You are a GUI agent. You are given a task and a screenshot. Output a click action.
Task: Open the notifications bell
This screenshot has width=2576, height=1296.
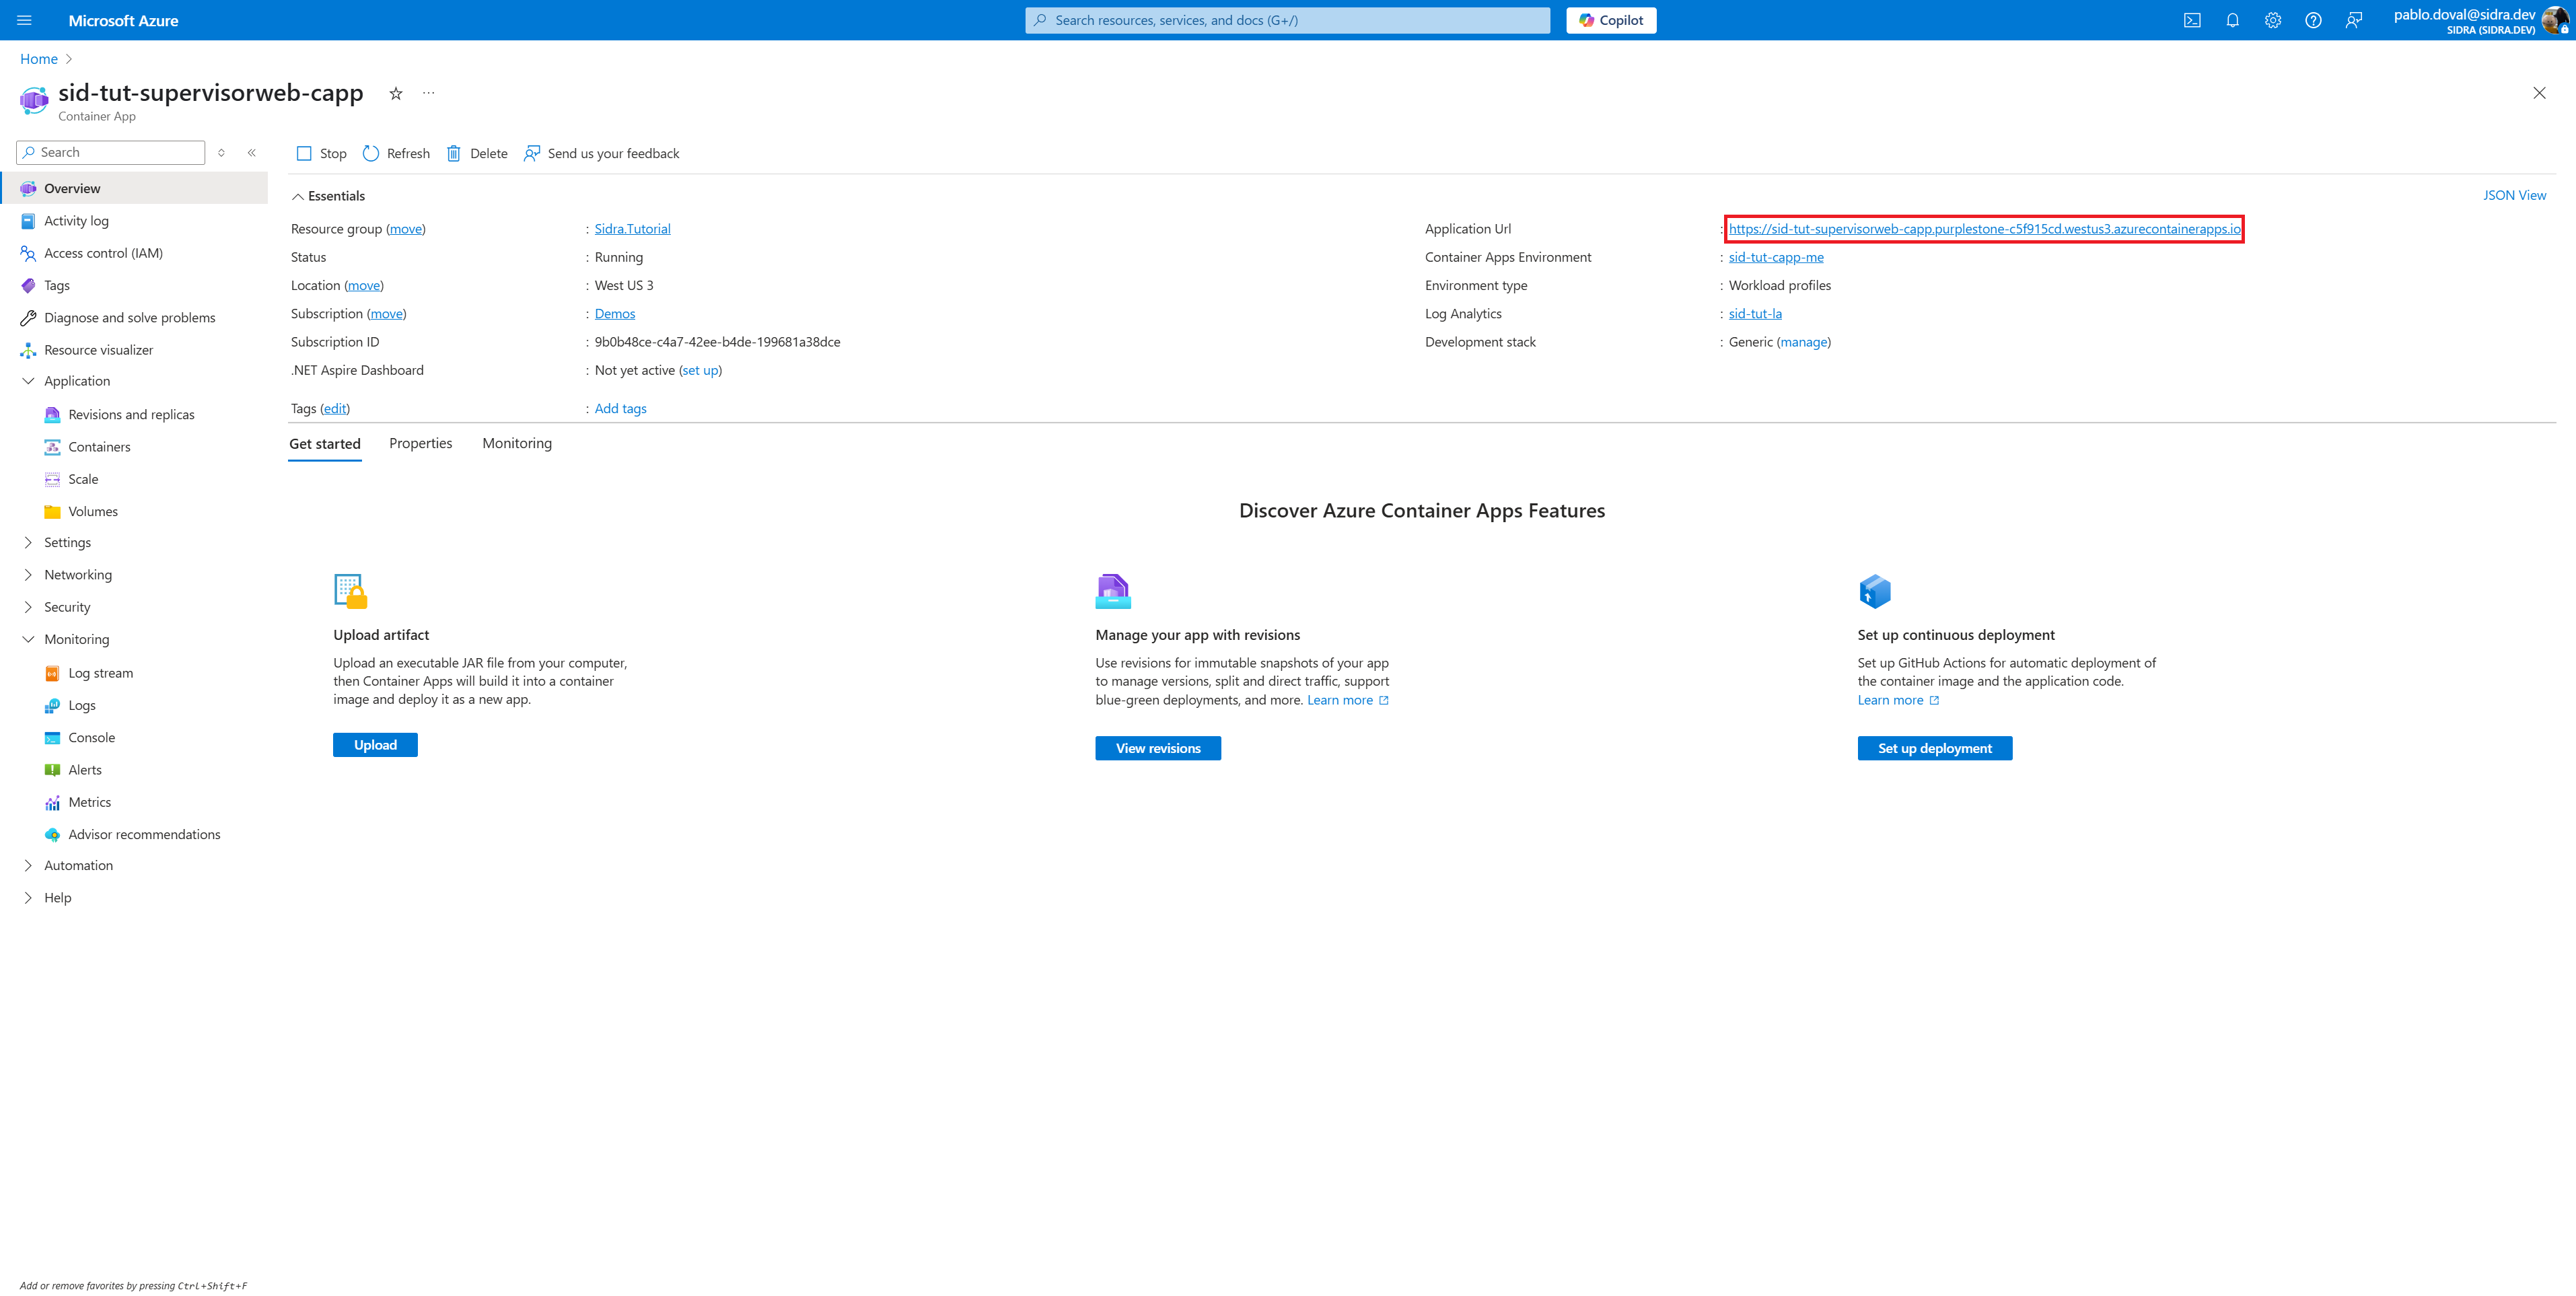[x=2232, y=20]
